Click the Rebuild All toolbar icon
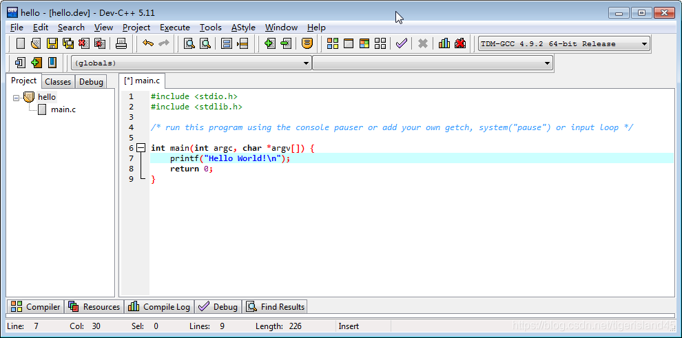682x338 pixels. tap(380, 43)
